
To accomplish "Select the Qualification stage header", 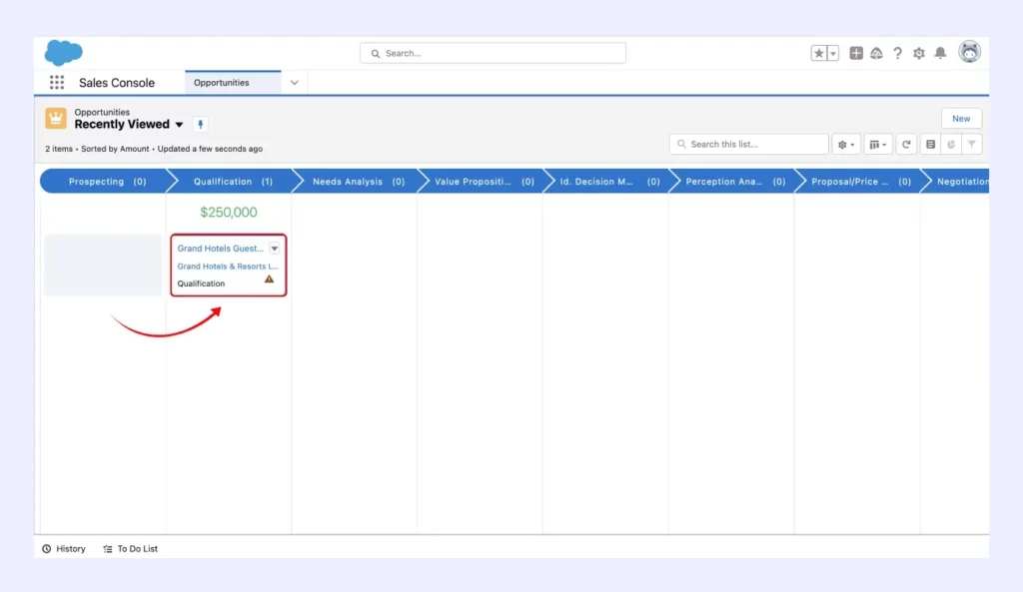I will (233, 182).
